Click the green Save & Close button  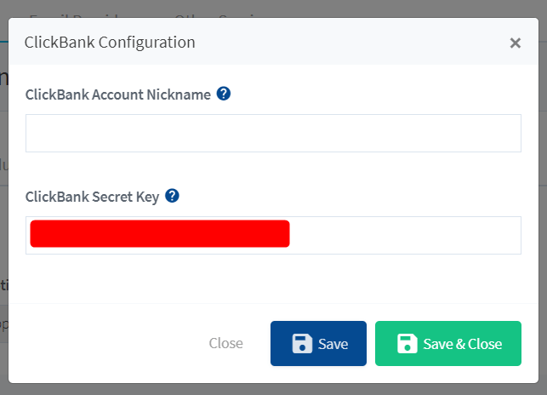click(448, 344)
